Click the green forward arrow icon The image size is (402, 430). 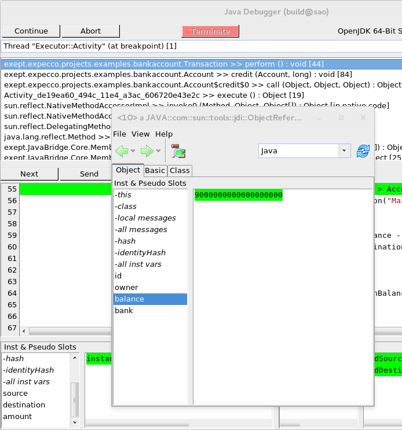[x=147, y=152]
